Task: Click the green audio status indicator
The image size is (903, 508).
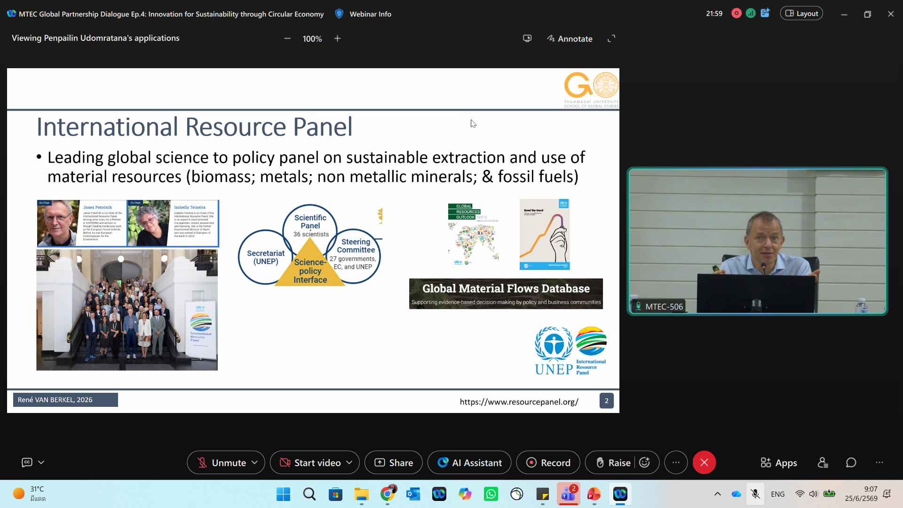Action: click(x=751, y=13)
